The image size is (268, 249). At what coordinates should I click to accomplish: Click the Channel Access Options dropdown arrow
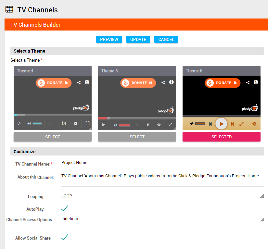[262, 219]
